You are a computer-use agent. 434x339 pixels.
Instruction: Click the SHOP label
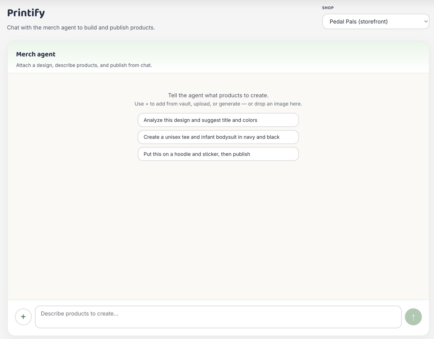(328, 7)
